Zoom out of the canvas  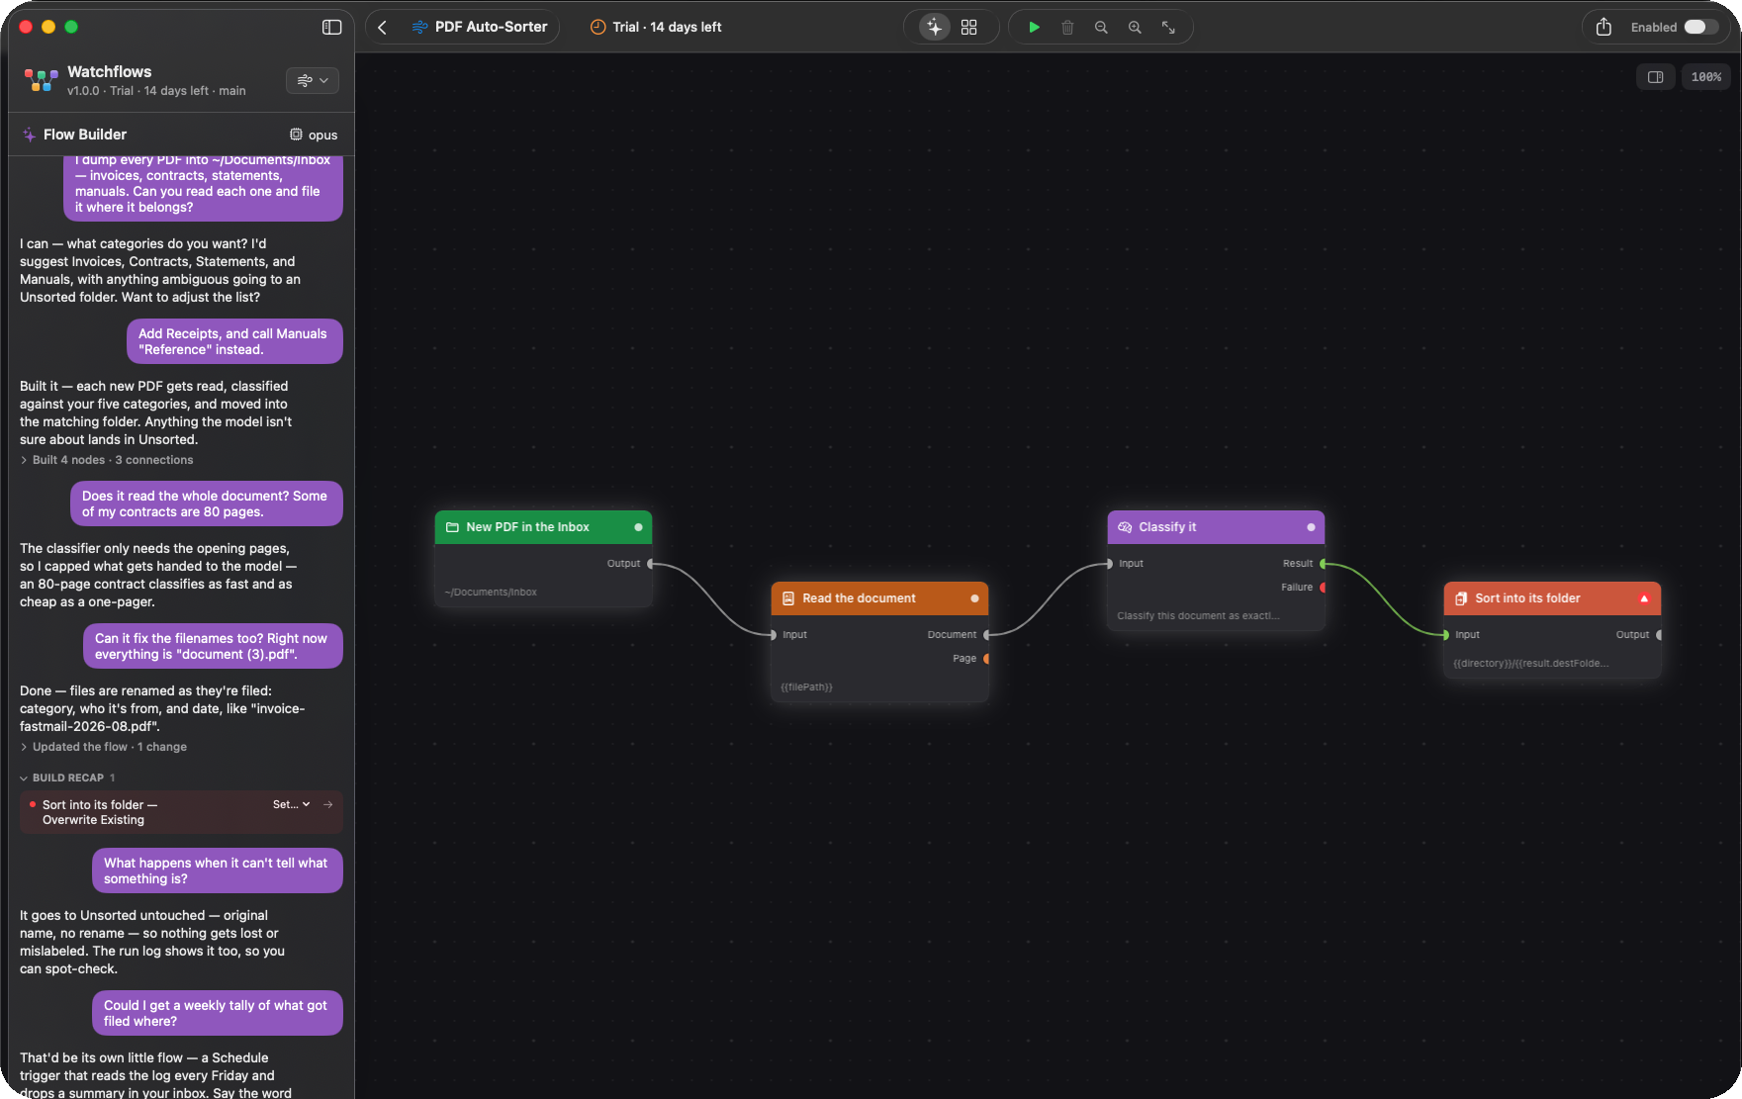point(1101,28)
